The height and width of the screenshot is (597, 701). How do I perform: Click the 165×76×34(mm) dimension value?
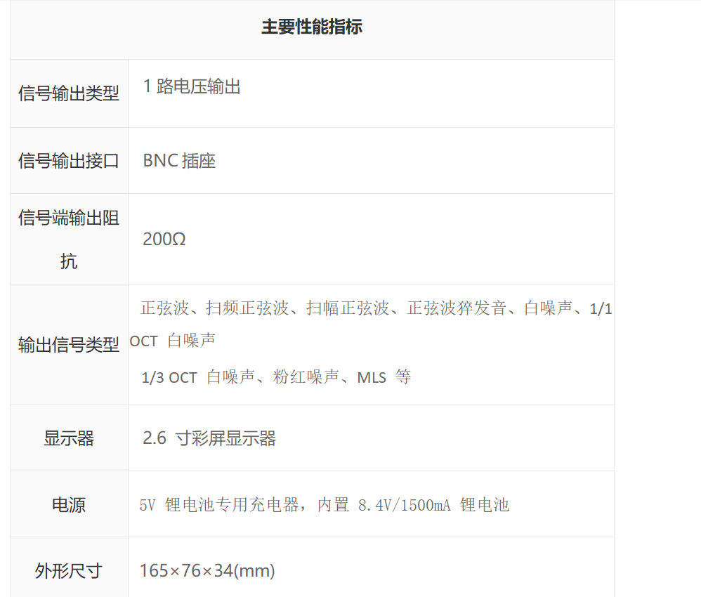tap(207, 570)
